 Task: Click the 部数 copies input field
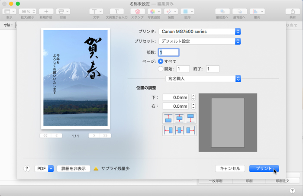click(168, 52)
